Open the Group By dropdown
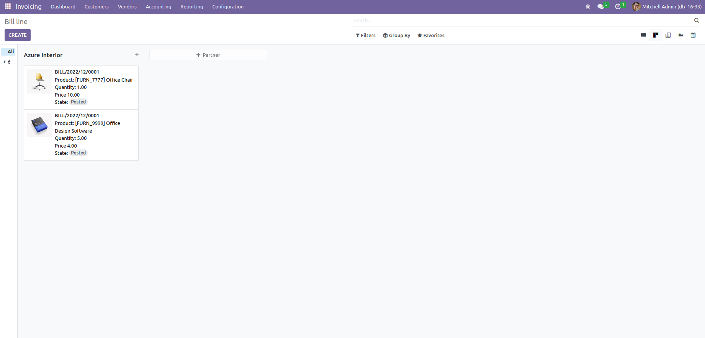 click(x=396, y=35)
